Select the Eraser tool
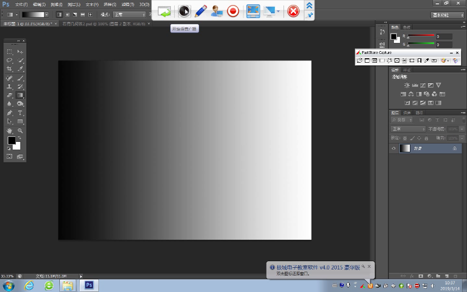The height and width of the screenshot is (292, 467). pyautogui.click(x=9, y=95)
